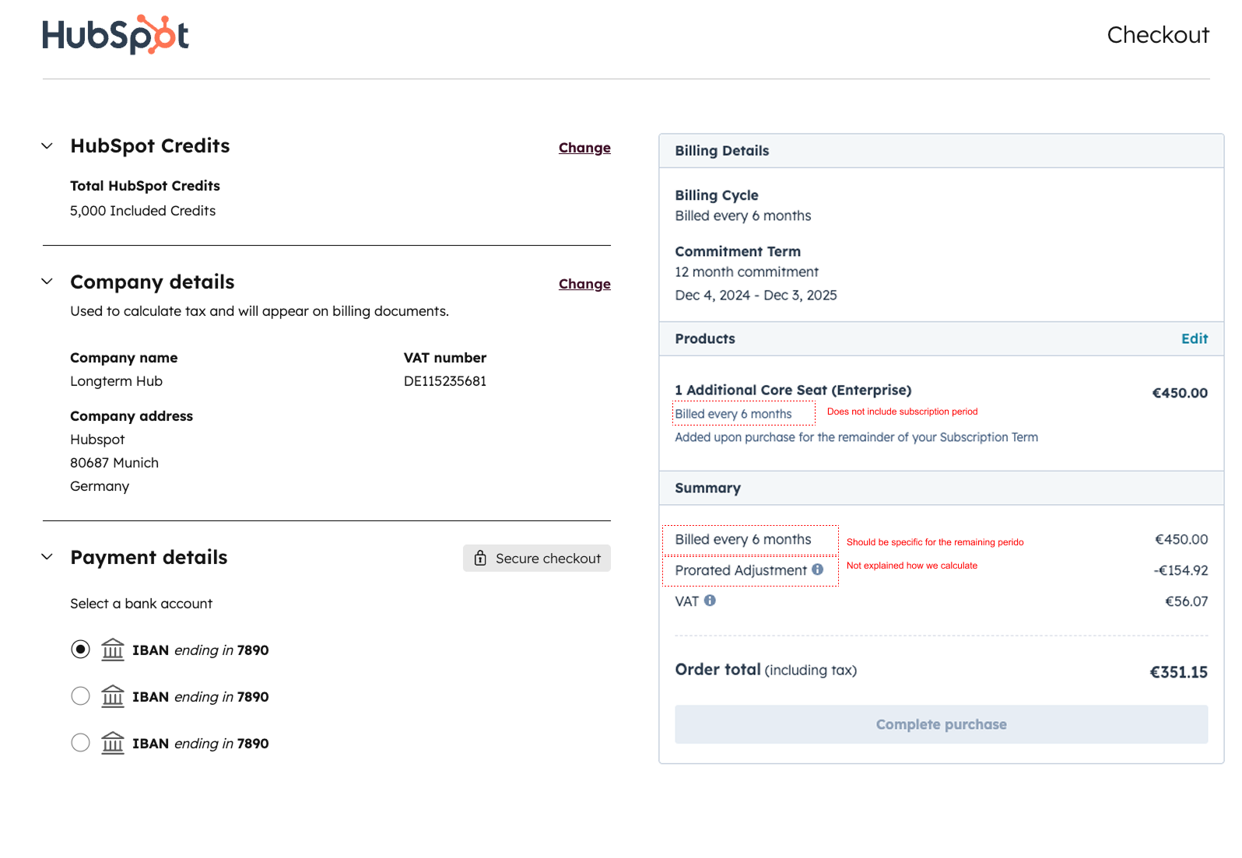The height and width of the screenshot is (858, 1242).
Task: Collapse the Payment details section
Action: click(x=47, y=557)
